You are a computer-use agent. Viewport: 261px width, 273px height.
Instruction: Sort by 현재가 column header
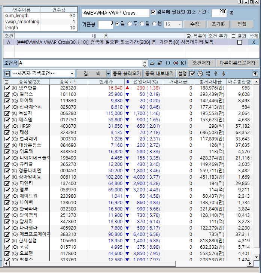[106, 81]
